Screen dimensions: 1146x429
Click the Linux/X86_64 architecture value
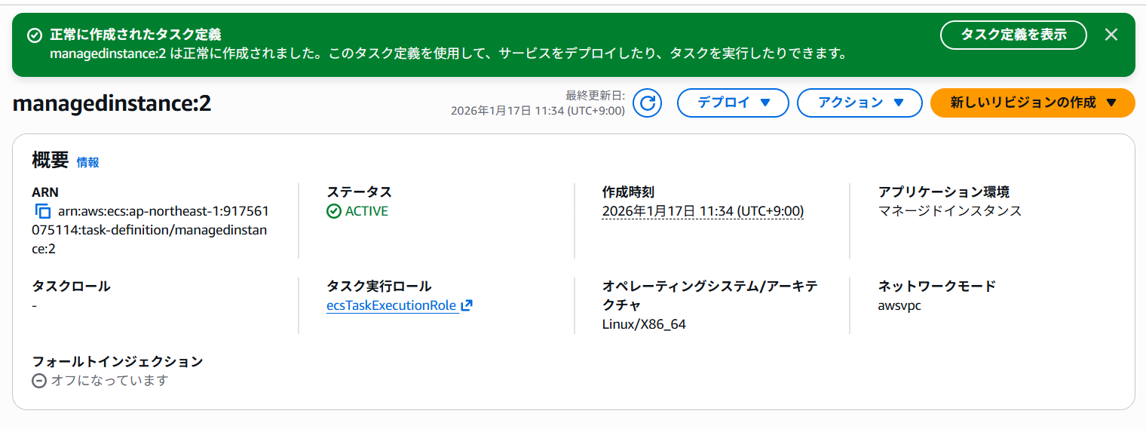[644, 324]
